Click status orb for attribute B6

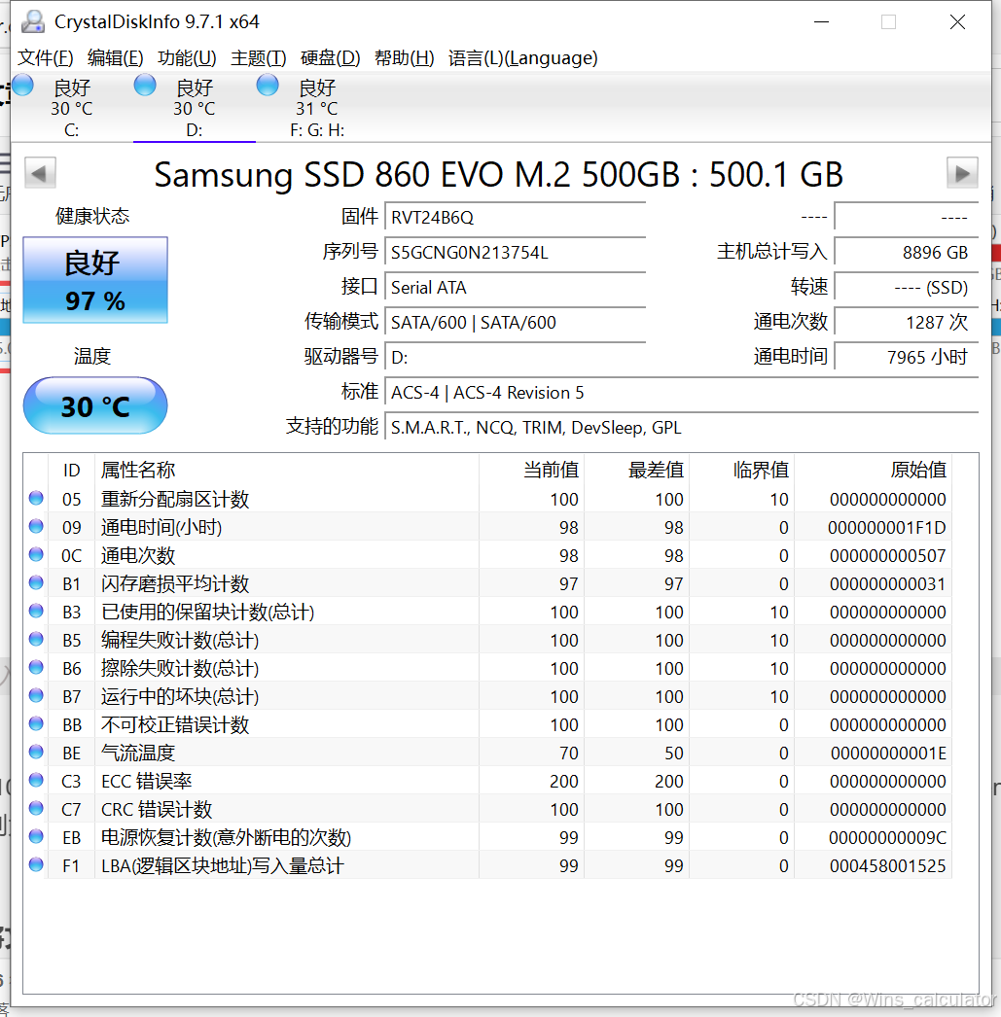coord(36,667)
